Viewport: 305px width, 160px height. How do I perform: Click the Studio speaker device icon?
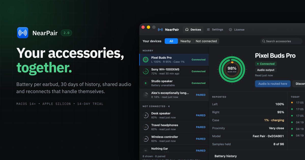146,83
